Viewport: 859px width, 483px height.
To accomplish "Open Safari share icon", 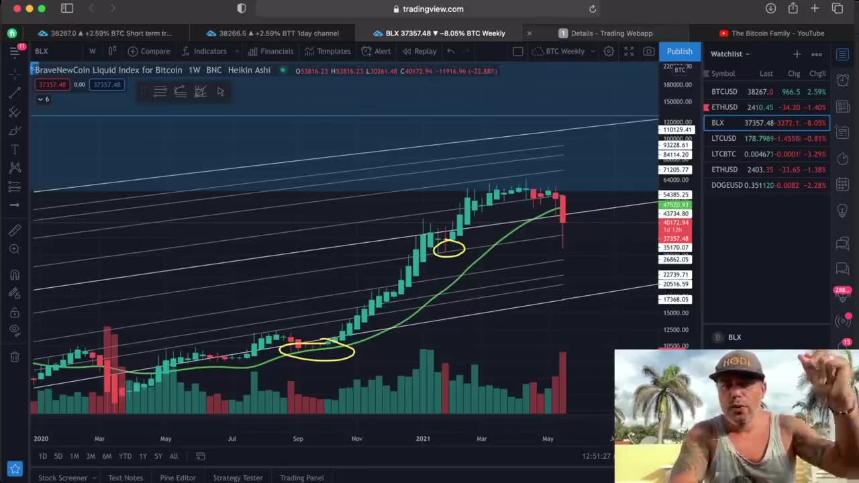I will [x=793, y=9].
